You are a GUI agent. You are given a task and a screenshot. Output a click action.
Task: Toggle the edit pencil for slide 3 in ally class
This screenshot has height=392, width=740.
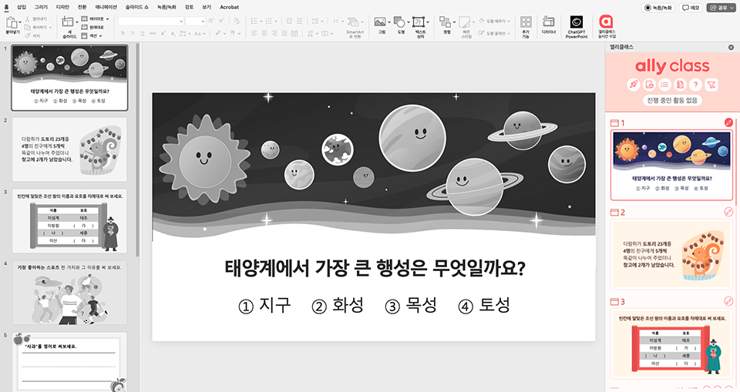728,301
